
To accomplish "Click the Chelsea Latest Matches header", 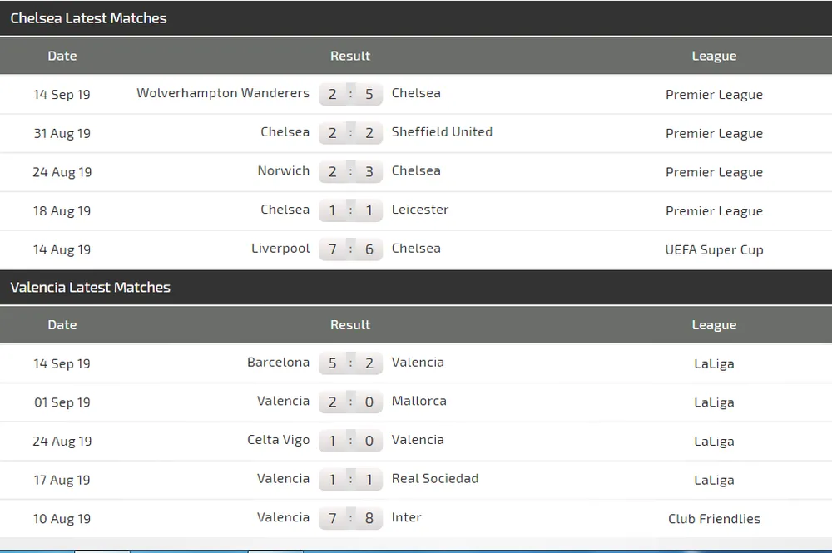I will tap(88, 18).
